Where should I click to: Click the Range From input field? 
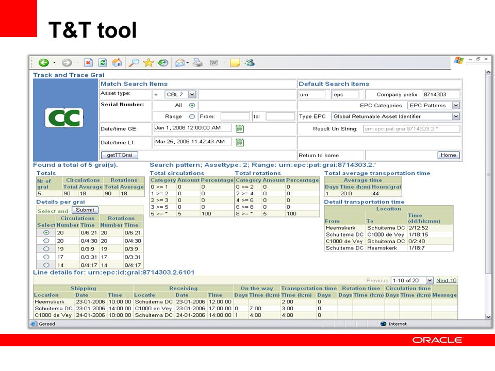(x=235, y=116)
